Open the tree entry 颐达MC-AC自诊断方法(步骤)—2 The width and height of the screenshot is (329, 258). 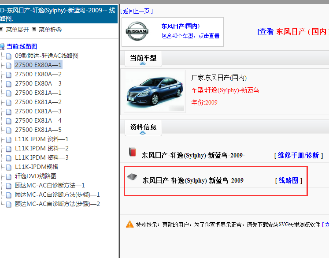click(57, 204)
